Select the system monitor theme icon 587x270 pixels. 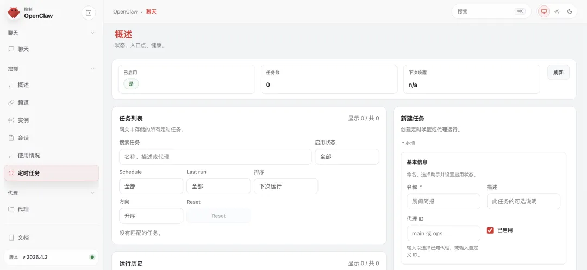544,11
